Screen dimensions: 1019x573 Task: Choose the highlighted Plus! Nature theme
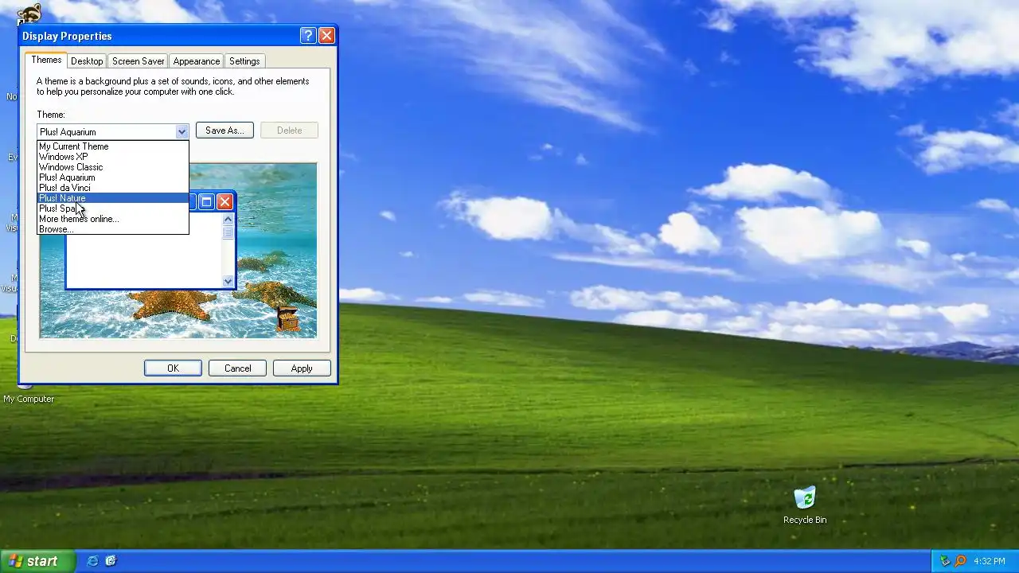click(x=113, y=198)
